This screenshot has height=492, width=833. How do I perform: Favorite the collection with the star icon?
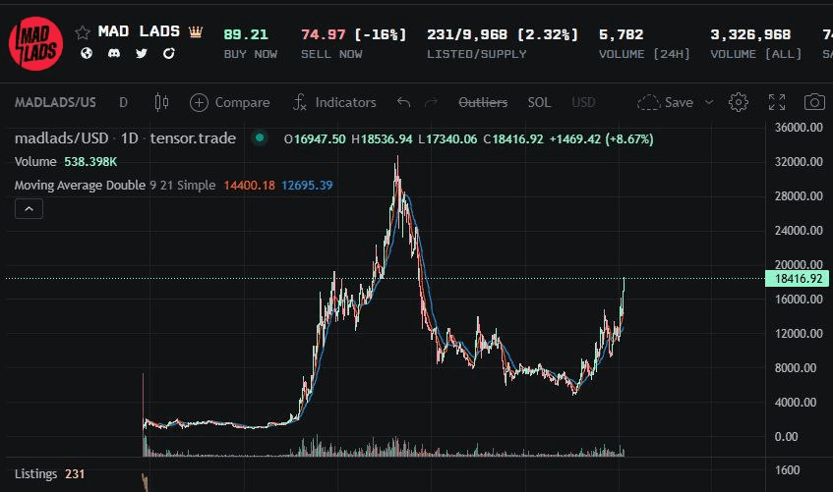pyautogui.click(x=83, y=33)
